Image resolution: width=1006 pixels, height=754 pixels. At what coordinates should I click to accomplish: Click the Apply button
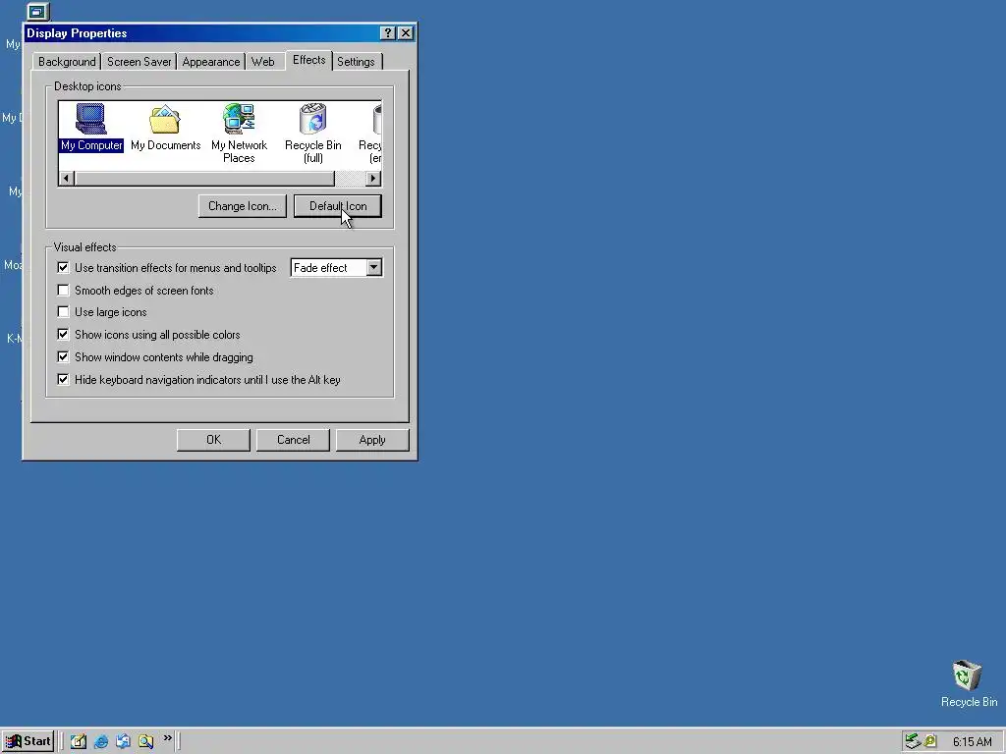(x=372, y=440)
